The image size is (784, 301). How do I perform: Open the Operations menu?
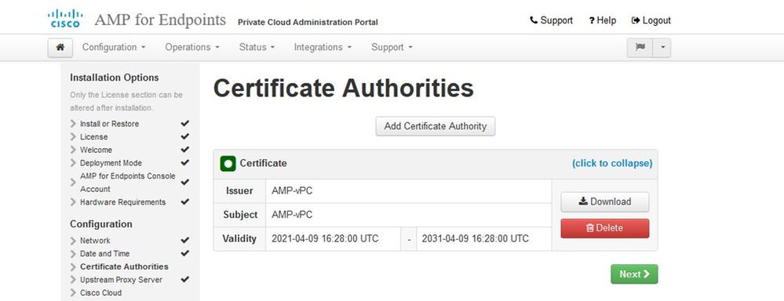(x=192, y=47)
